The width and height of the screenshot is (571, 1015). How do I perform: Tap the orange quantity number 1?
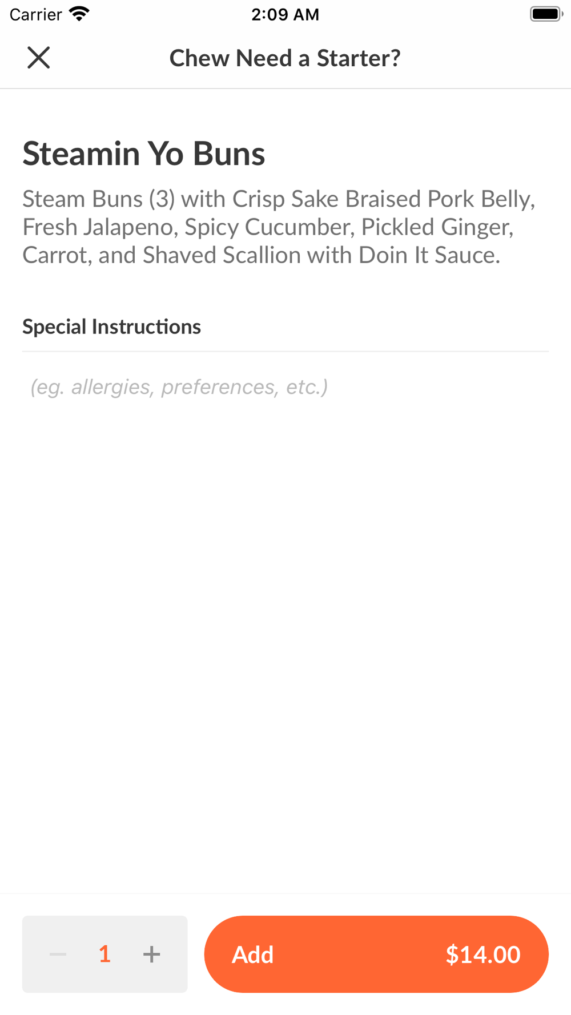point(104,954)
